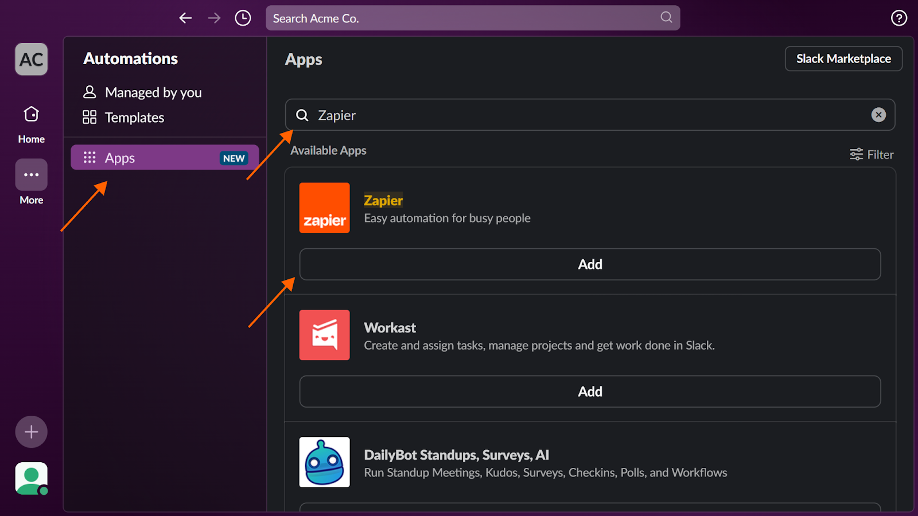Click the 'Easy automation for busy people' description
918x516 pixels.
[447, 218]
